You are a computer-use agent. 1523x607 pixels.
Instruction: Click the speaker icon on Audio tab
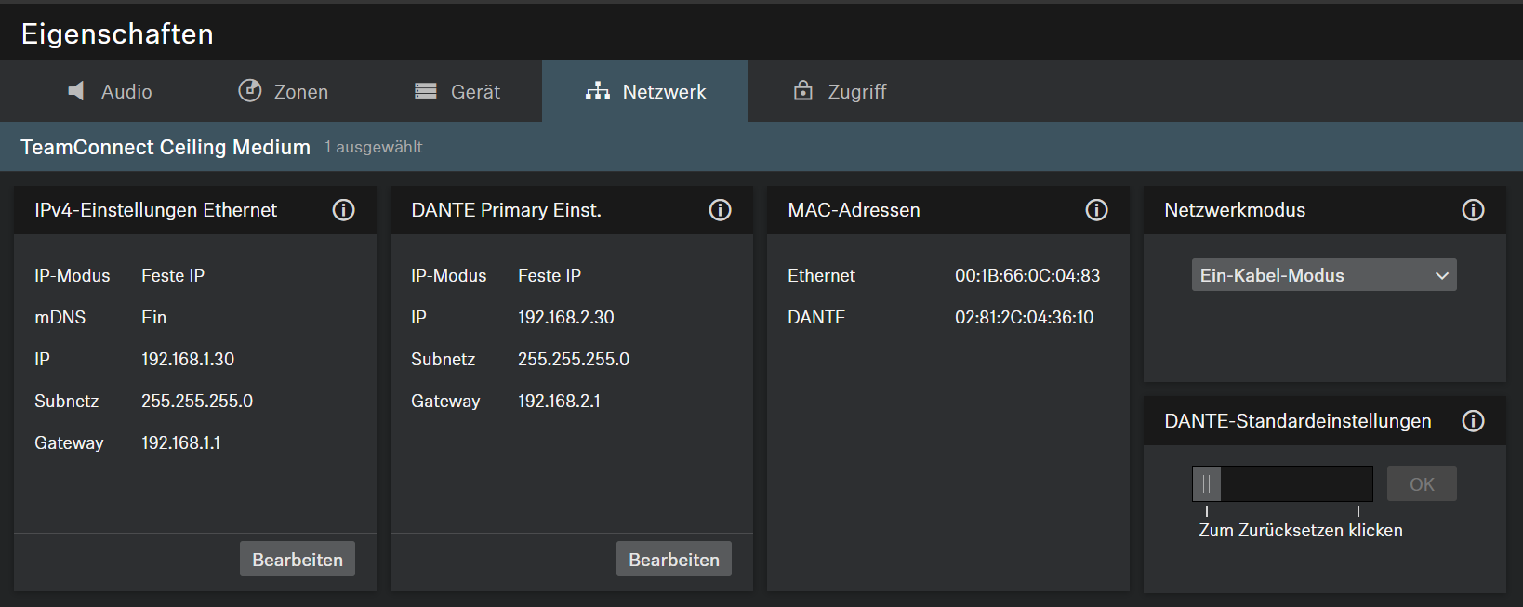(x=76, y=91)
